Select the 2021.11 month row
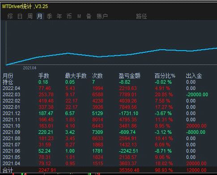Screen dimensions: 217x175 [108, 120]
